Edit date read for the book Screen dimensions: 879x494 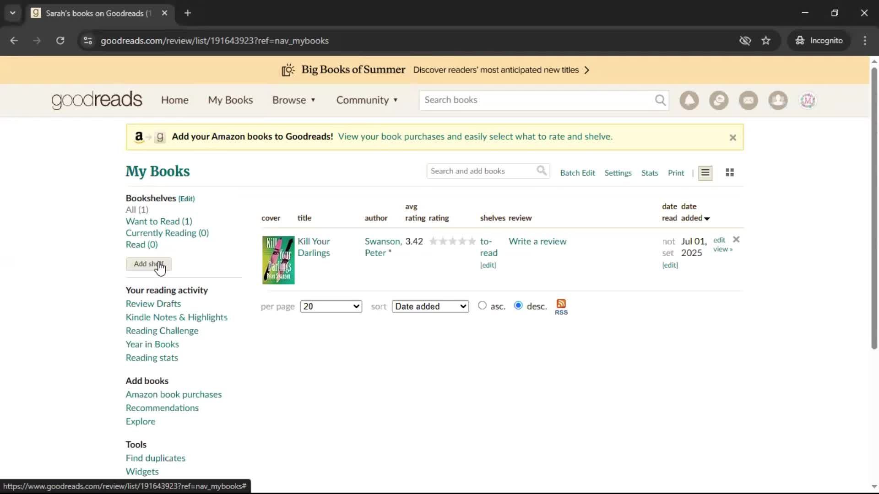coord(670,265)
